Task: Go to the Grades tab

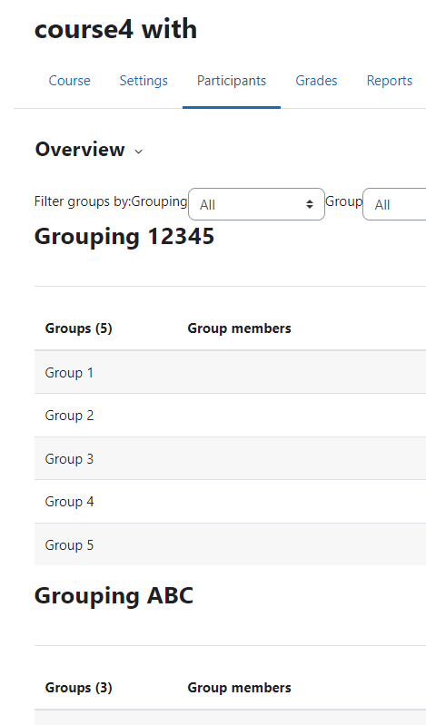Action: (316, 81)
